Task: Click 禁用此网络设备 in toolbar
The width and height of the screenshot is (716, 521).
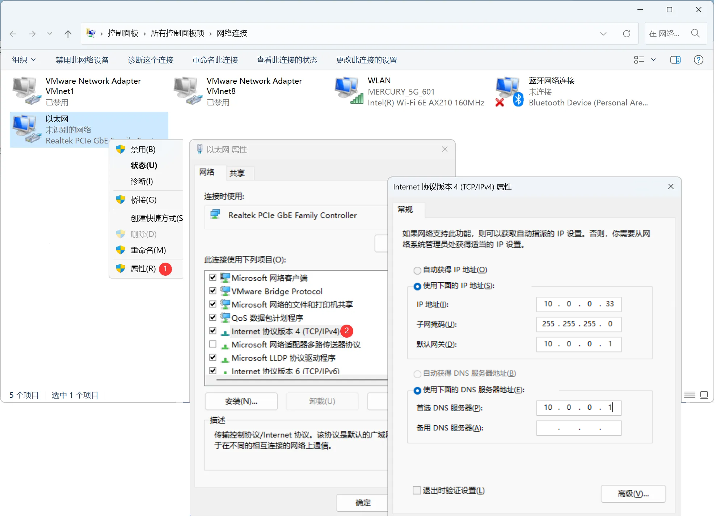Action: tap(82, 60)
